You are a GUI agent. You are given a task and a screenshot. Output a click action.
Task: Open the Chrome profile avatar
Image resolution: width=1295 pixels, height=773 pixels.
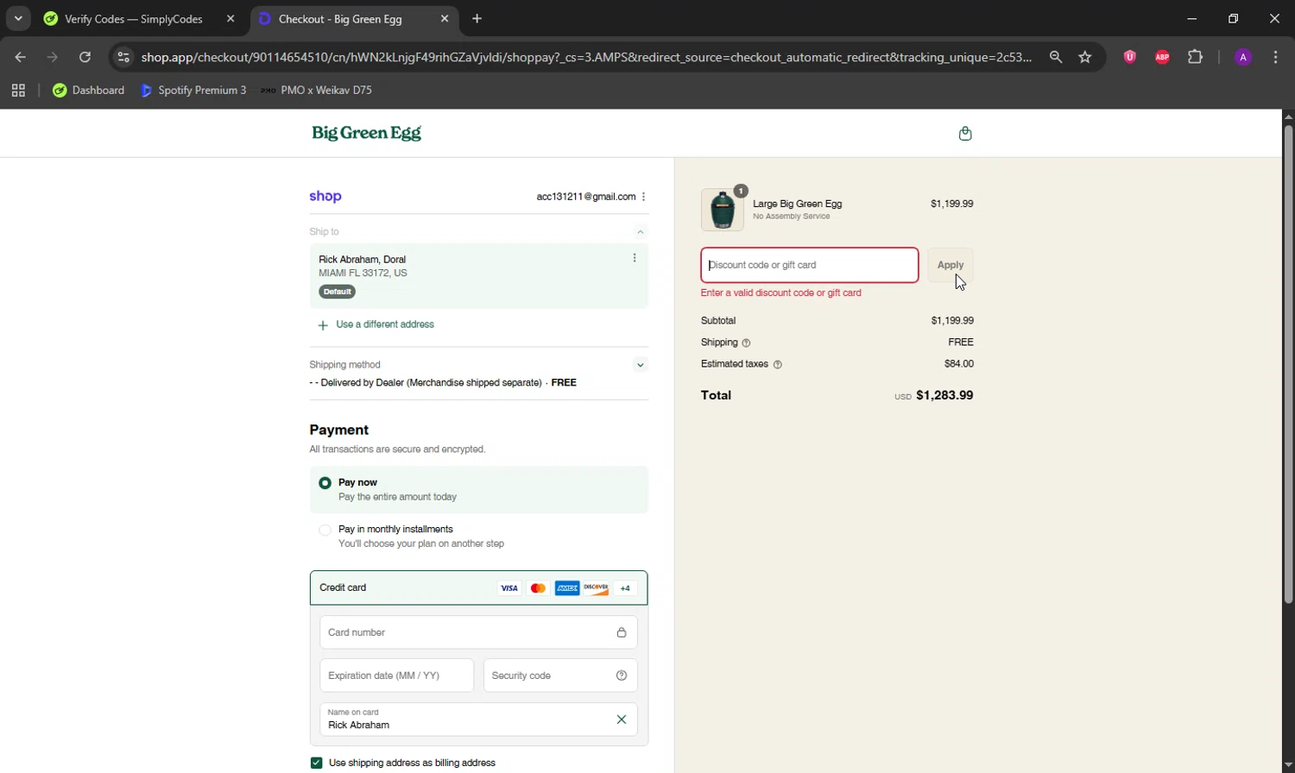(1243, 57)
